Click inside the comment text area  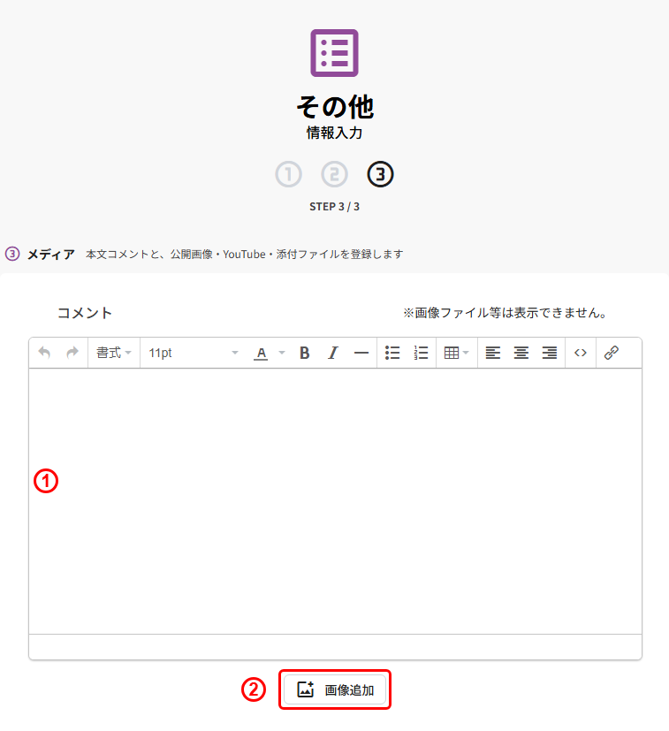click(x=335, y=501)
